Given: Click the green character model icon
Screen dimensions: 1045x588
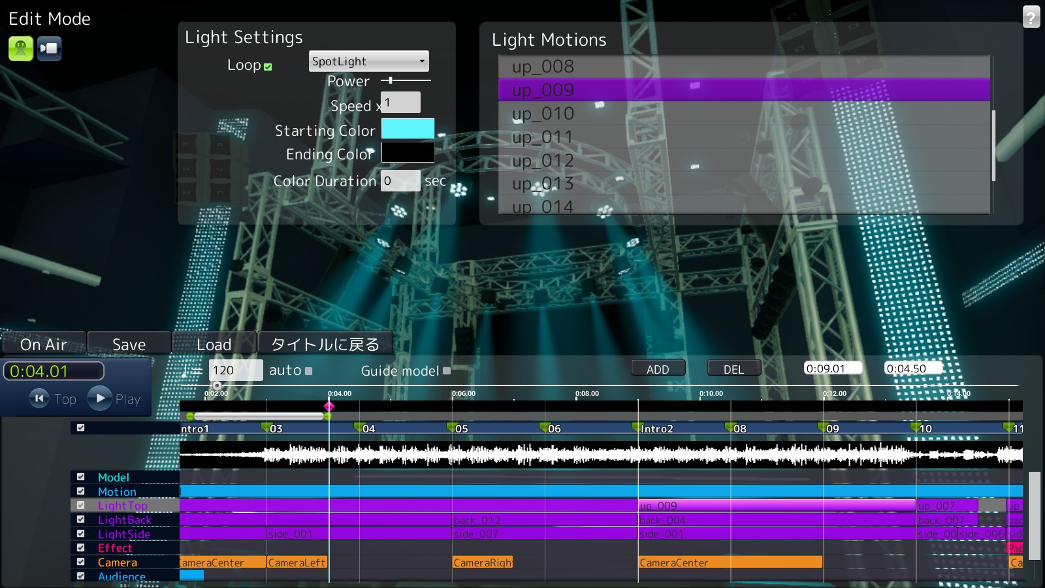Looking at the screenshot, I should pyautogui.click(x=20, y=48).
